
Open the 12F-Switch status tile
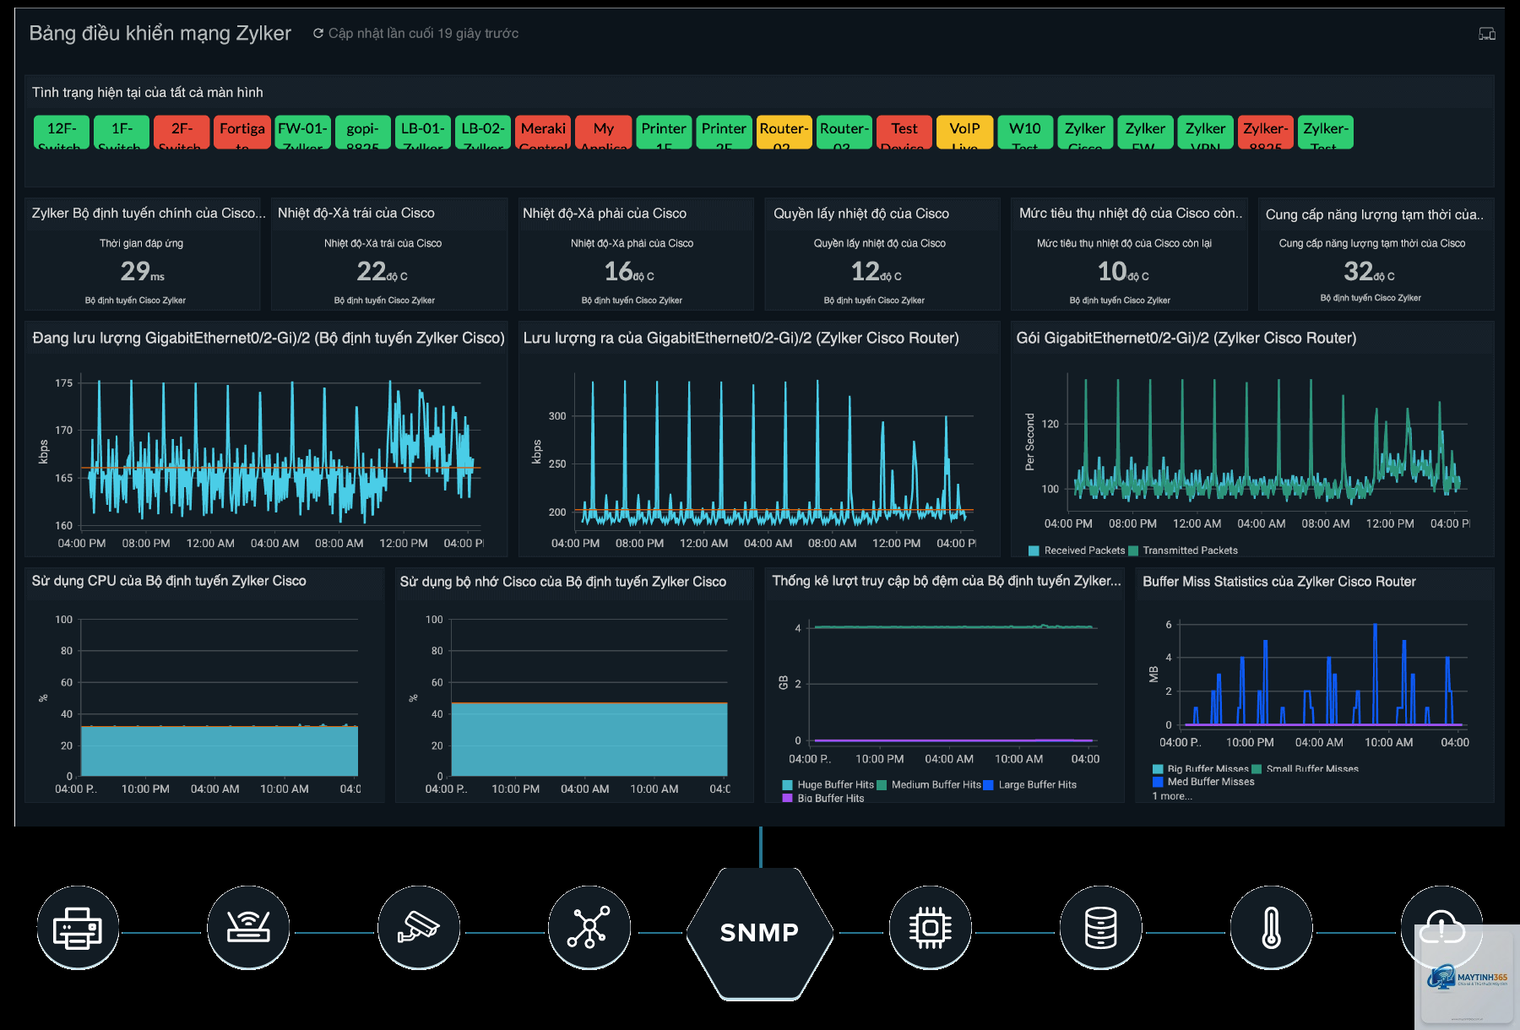pyautogui.click(x=62, y=133)
